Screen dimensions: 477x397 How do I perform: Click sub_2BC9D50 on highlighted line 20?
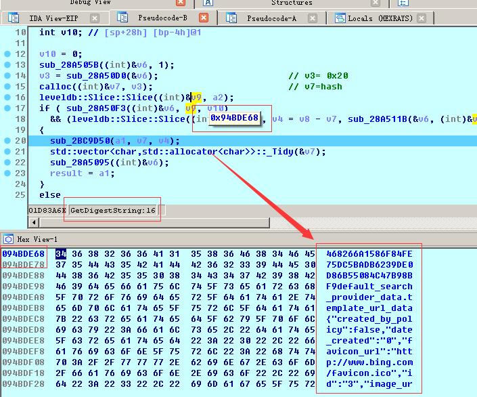[x=80, y=141]
